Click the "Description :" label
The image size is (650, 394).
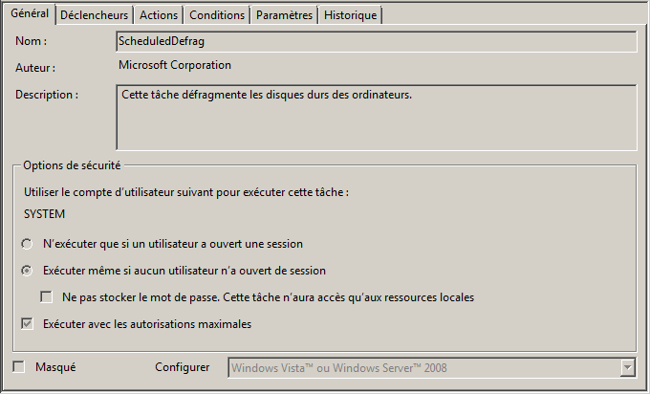coord(47,95)
